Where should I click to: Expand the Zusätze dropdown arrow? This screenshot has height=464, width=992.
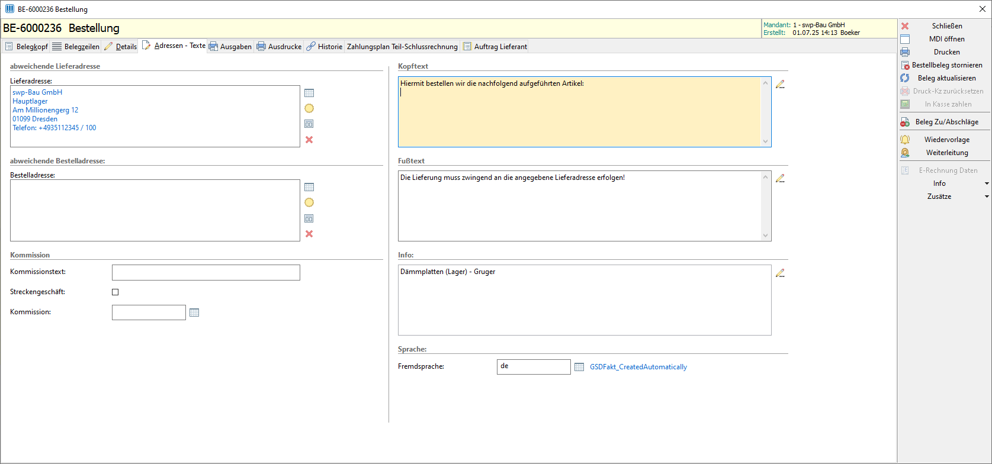[x=987, y=196]
